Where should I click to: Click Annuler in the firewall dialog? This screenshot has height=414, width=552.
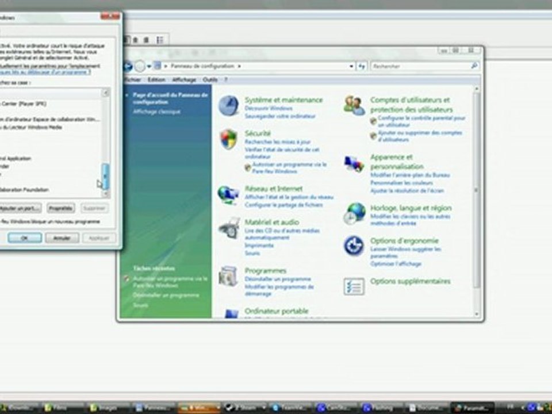62,238
